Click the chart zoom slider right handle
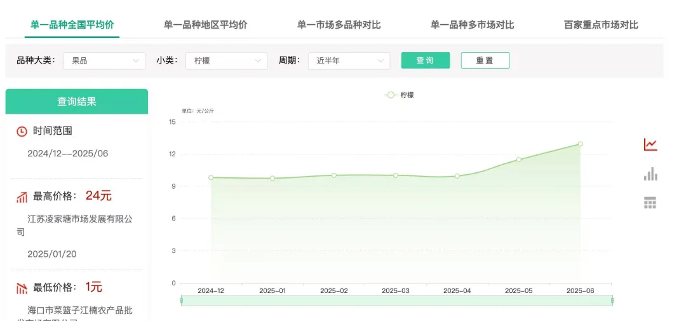 click(x=612, y=300)
